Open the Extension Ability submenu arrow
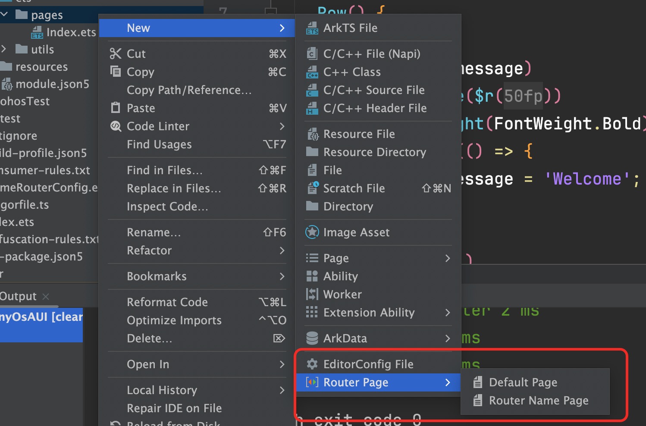 [x=448, y=313]
